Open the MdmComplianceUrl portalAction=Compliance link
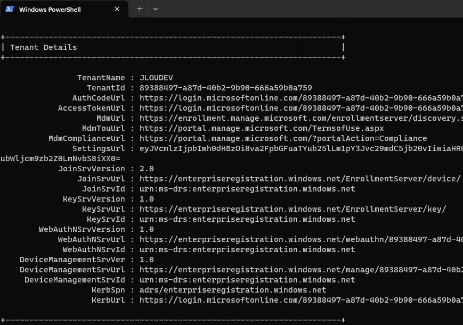 click(283, 138)
